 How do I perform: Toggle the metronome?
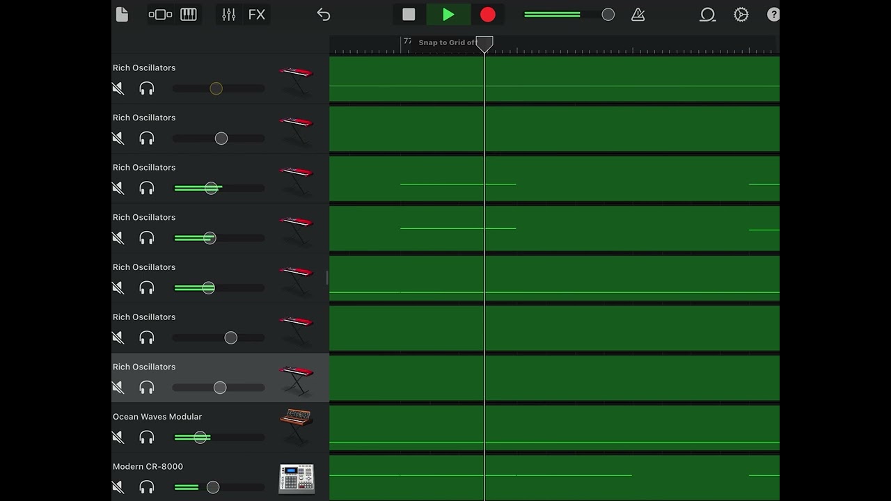click(638, 15)
